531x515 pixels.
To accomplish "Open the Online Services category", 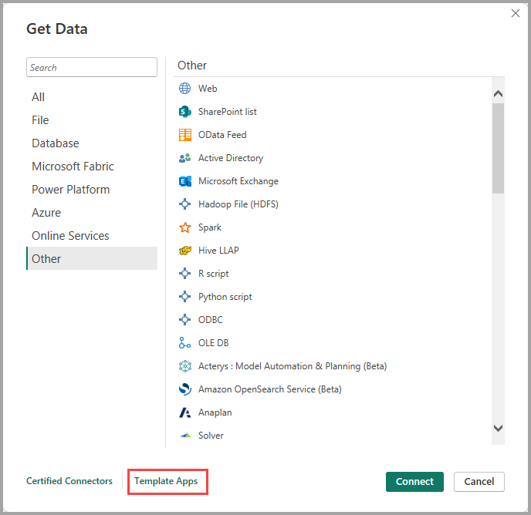I will [70, 236].
